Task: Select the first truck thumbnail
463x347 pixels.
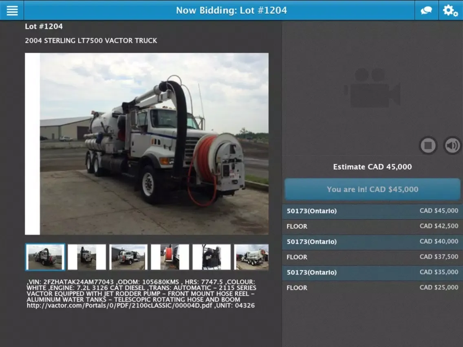Action: 45,257
